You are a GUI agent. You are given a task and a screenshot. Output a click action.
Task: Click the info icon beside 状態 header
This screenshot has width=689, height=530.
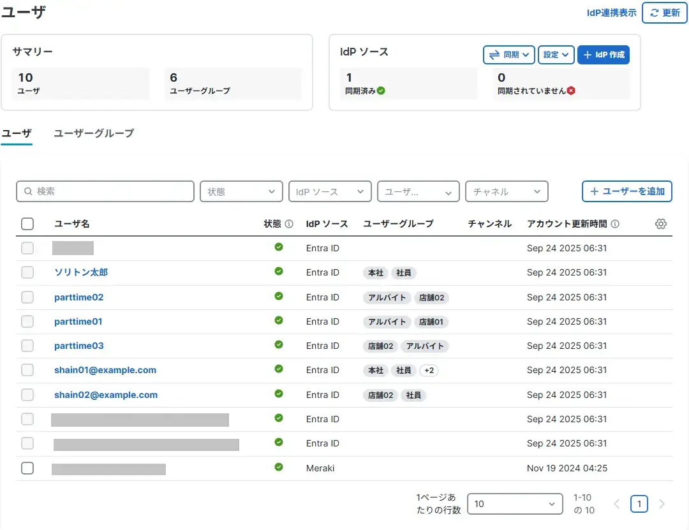click(x=289, y=224)
